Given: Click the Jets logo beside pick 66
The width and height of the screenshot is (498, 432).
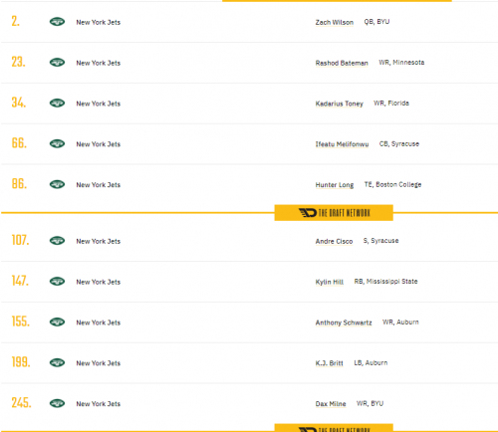Looking at the screenshot, I should 57,143.
